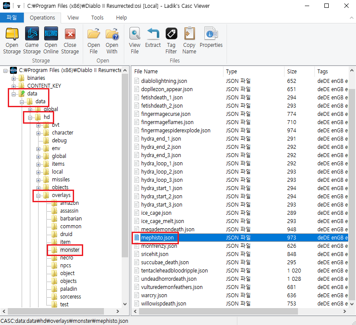This screenshot has width=356, height=325.
Task: Select diablolightning.json in the file list
Action: (164, 81)
